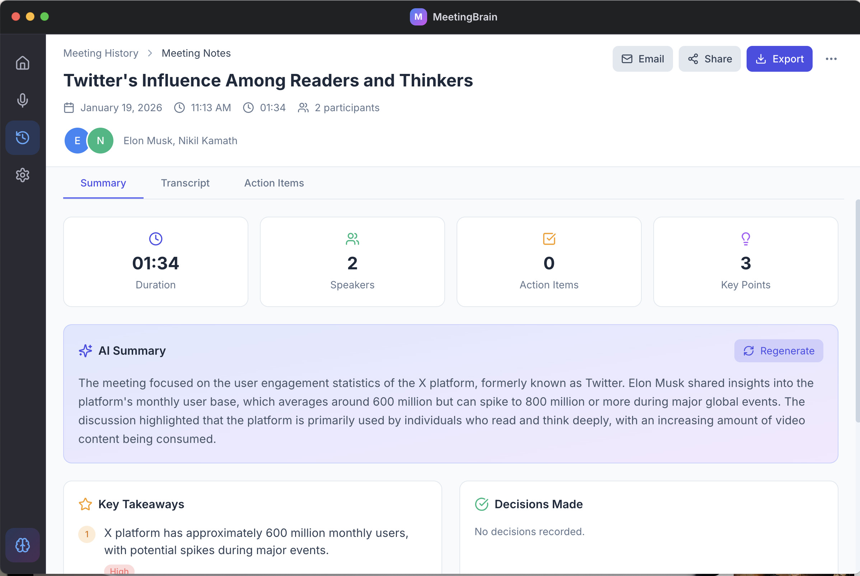Open settings gear in sidebar
The image size is (860, 576).
click(x=22, y=175)
